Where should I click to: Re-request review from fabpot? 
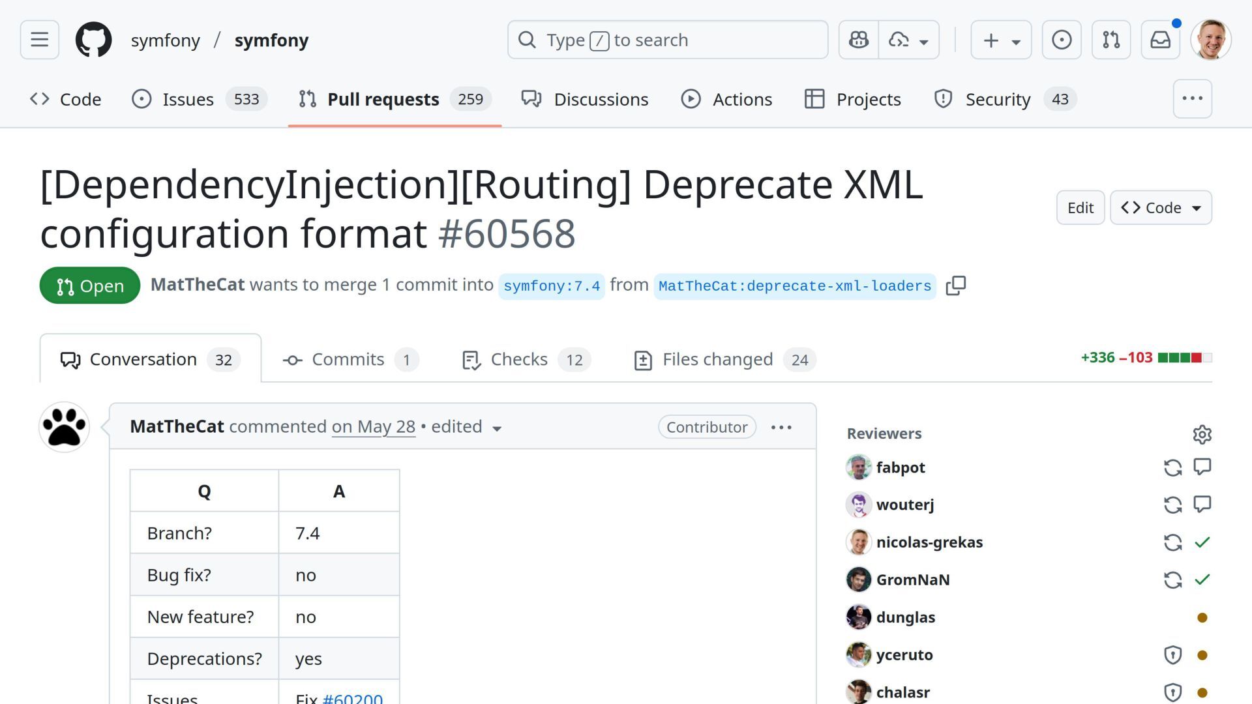[1172, 467]
